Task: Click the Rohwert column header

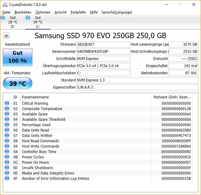Action: (172, 97)
